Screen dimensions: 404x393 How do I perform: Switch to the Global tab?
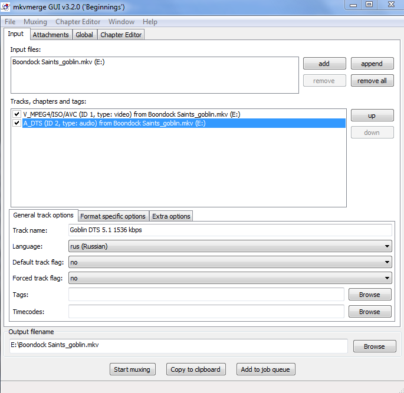point(84,35)
